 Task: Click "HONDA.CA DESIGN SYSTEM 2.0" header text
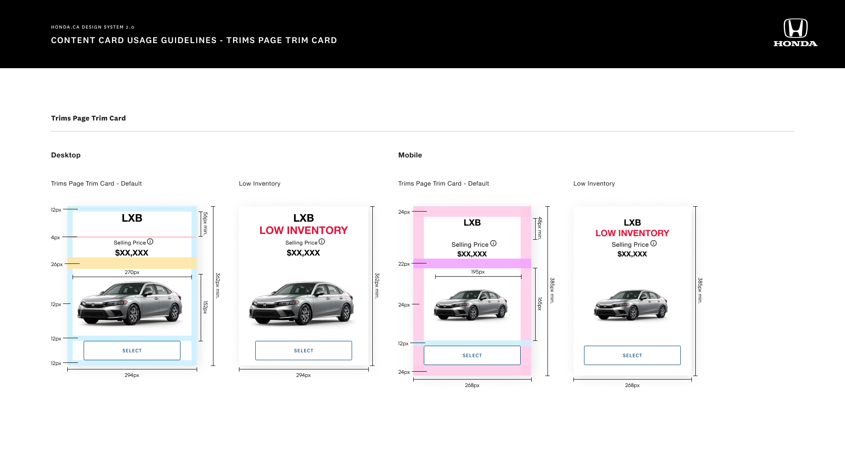click(x=93, y=27)
